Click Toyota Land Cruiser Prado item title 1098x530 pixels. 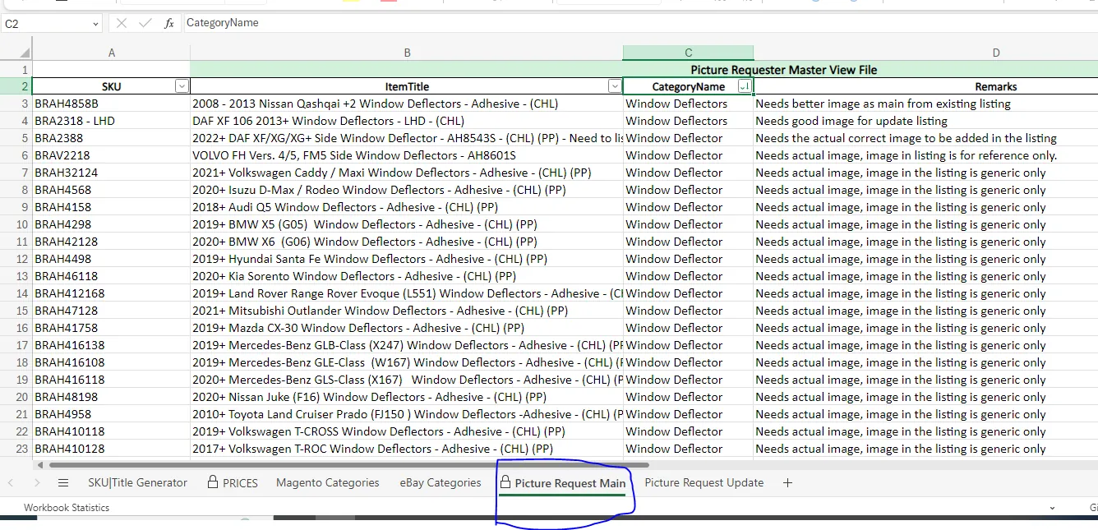(408, 414)
